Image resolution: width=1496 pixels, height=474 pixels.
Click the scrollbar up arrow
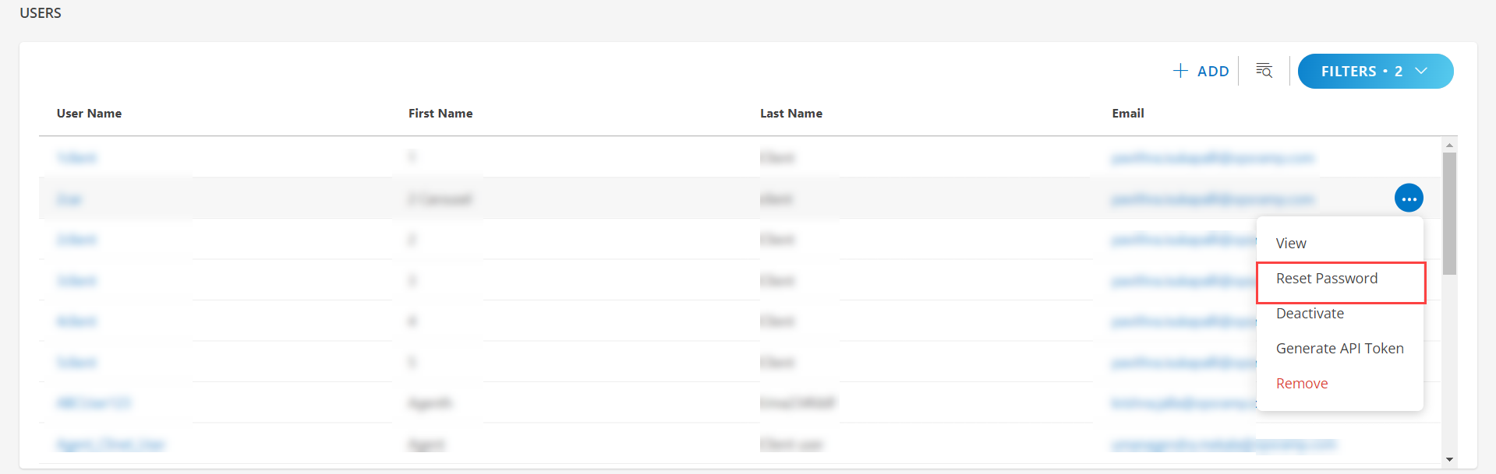[1449, 145]
